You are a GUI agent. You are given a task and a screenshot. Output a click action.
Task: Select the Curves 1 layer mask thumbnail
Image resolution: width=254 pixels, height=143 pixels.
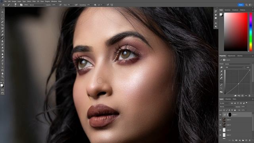pyautogui.click(x=230, y=115)
